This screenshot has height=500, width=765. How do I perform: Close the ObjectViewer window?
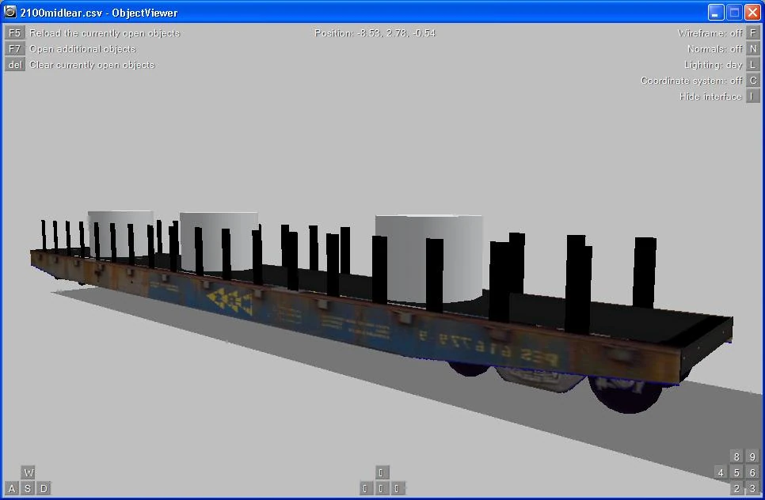pos(753,13)
